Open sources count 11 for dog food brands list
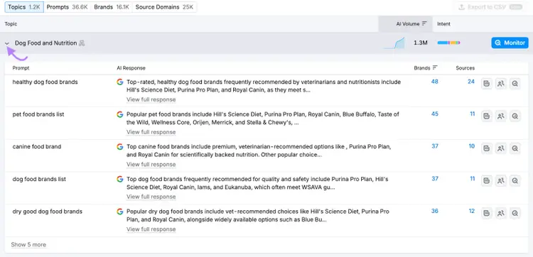The width and height of the screenshot is (533, 257). (472, 179)
